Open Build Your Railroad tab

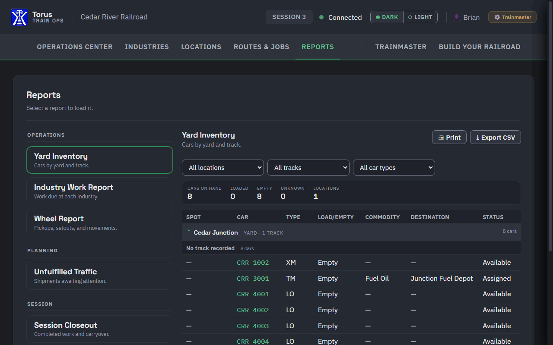tap(480, 47)
